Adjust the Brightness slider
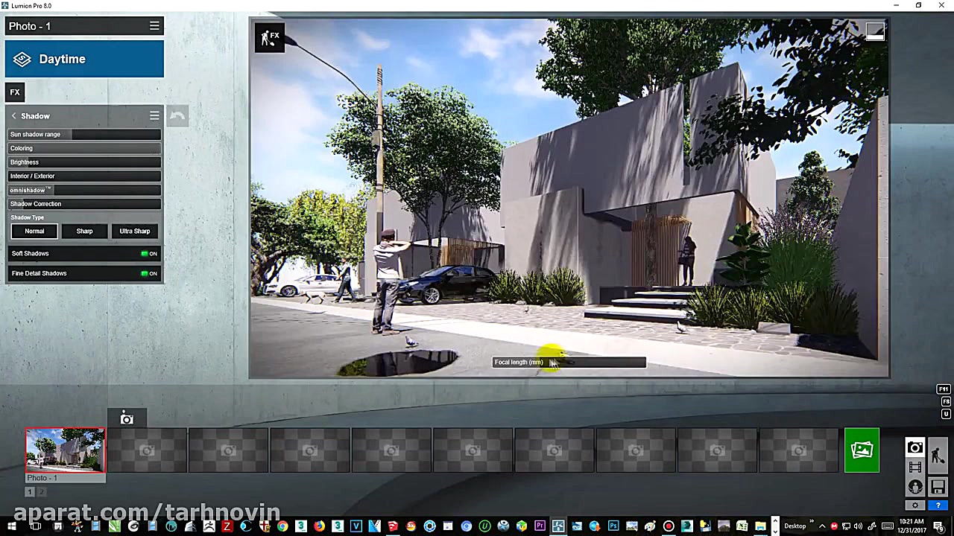This screenshot has height=536, width=954. click(x=84, y=162)
